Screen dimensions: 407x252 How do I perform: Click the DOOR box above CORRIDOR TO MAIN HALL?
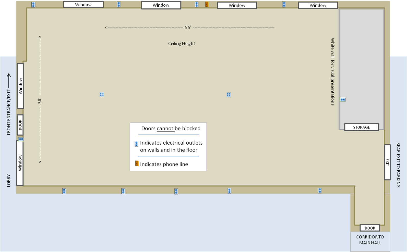(x=370, y=228)
